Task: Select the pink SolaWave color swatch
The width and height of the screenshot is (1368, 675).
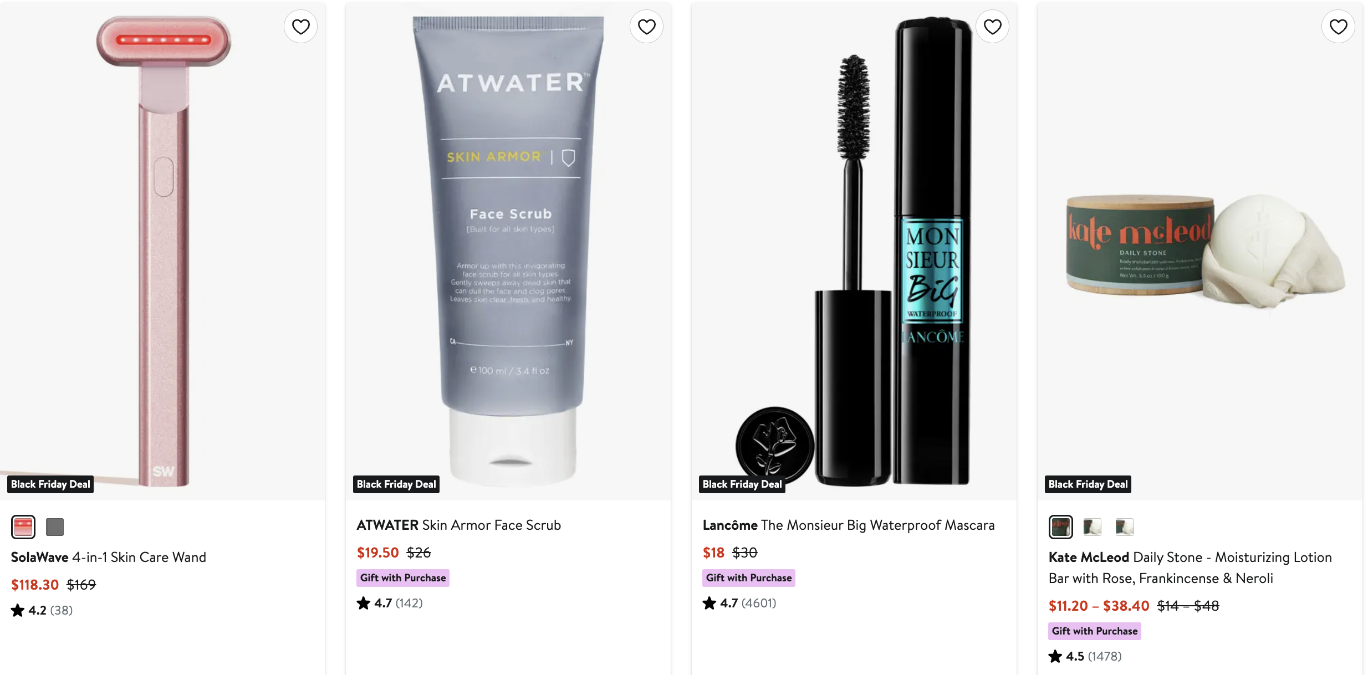Action: [23, 526]
